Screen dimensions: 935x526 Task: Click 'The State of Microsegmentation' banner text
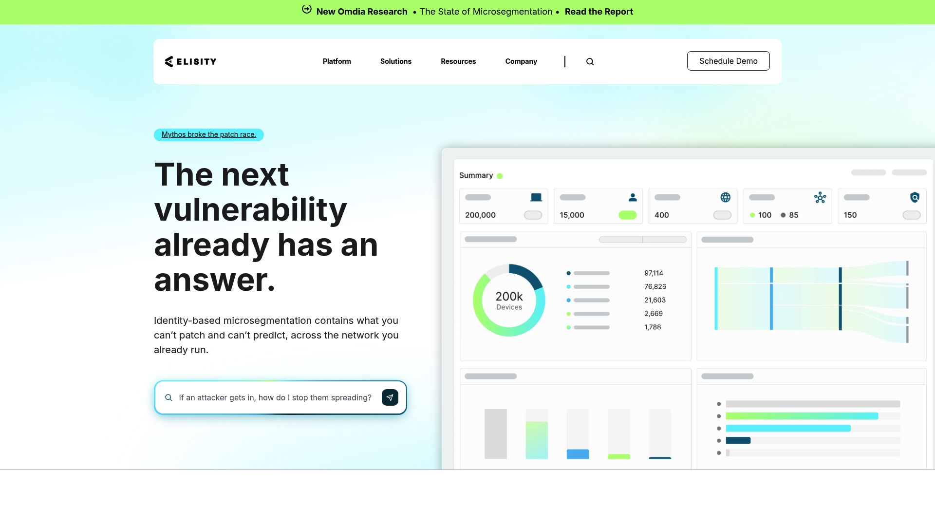click(486, 12)
